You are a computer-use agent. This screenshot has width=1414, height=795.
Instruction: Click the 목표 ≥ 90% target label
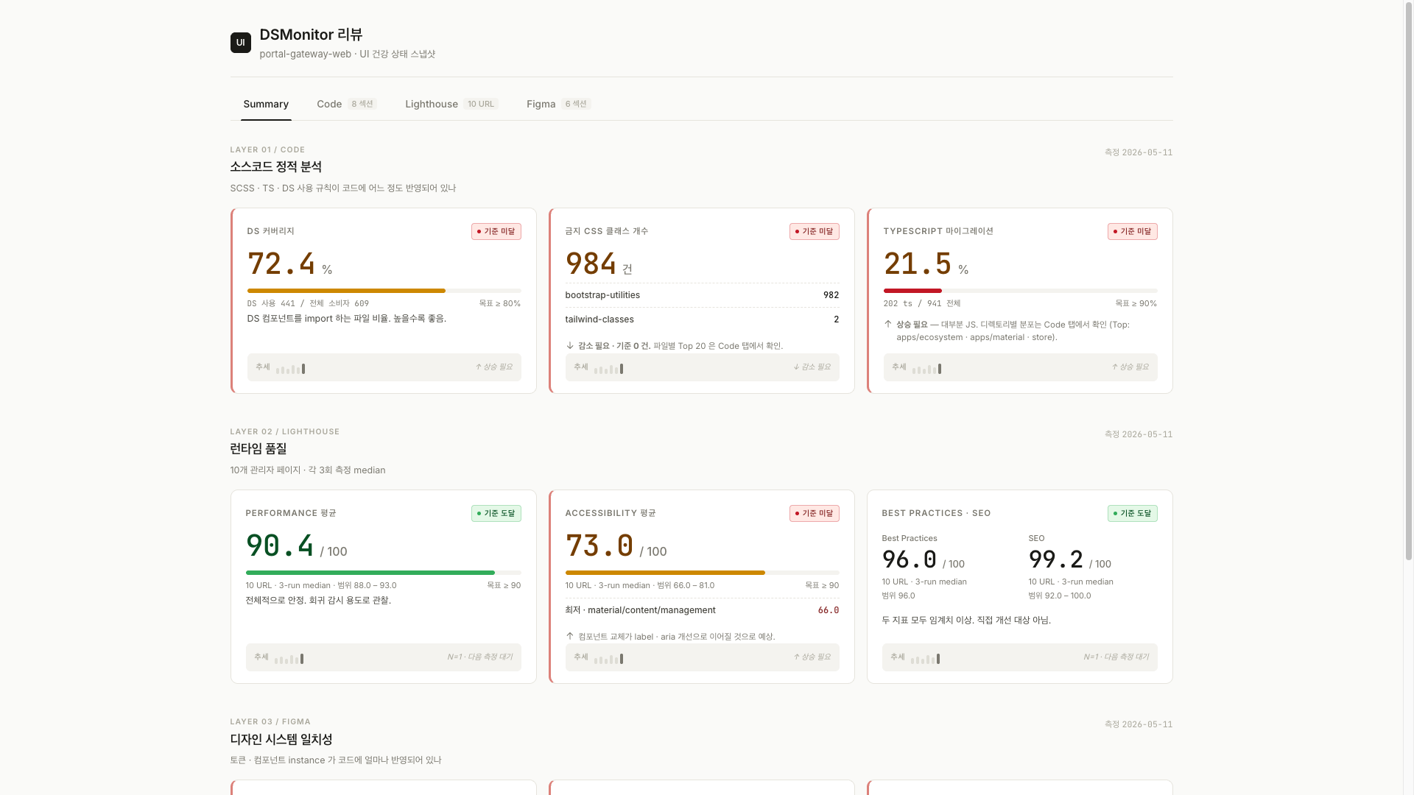pyautogui.click(x=1136, y=303)
